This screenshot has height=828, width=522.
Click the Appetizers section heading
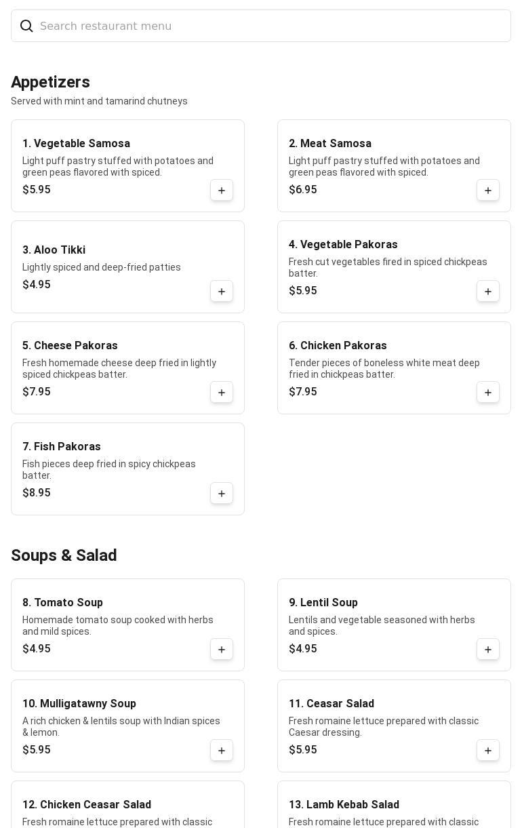pyautogui.click(x=50, y=82)
